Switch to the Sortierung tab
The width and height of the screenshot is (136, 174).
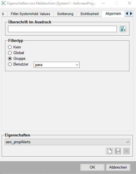click(65, 14)
